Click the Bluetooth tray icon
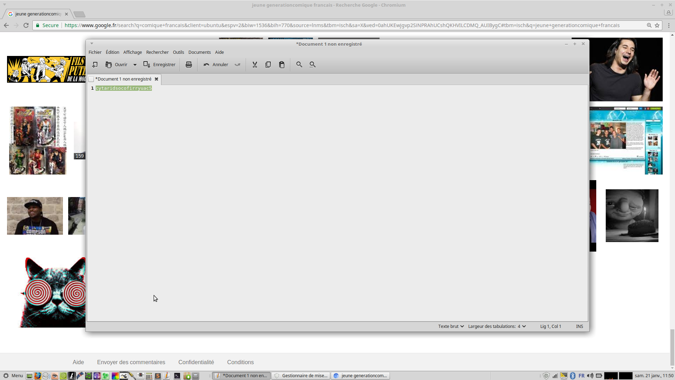This screenshot has height=380, width=675. pos(573,376)
